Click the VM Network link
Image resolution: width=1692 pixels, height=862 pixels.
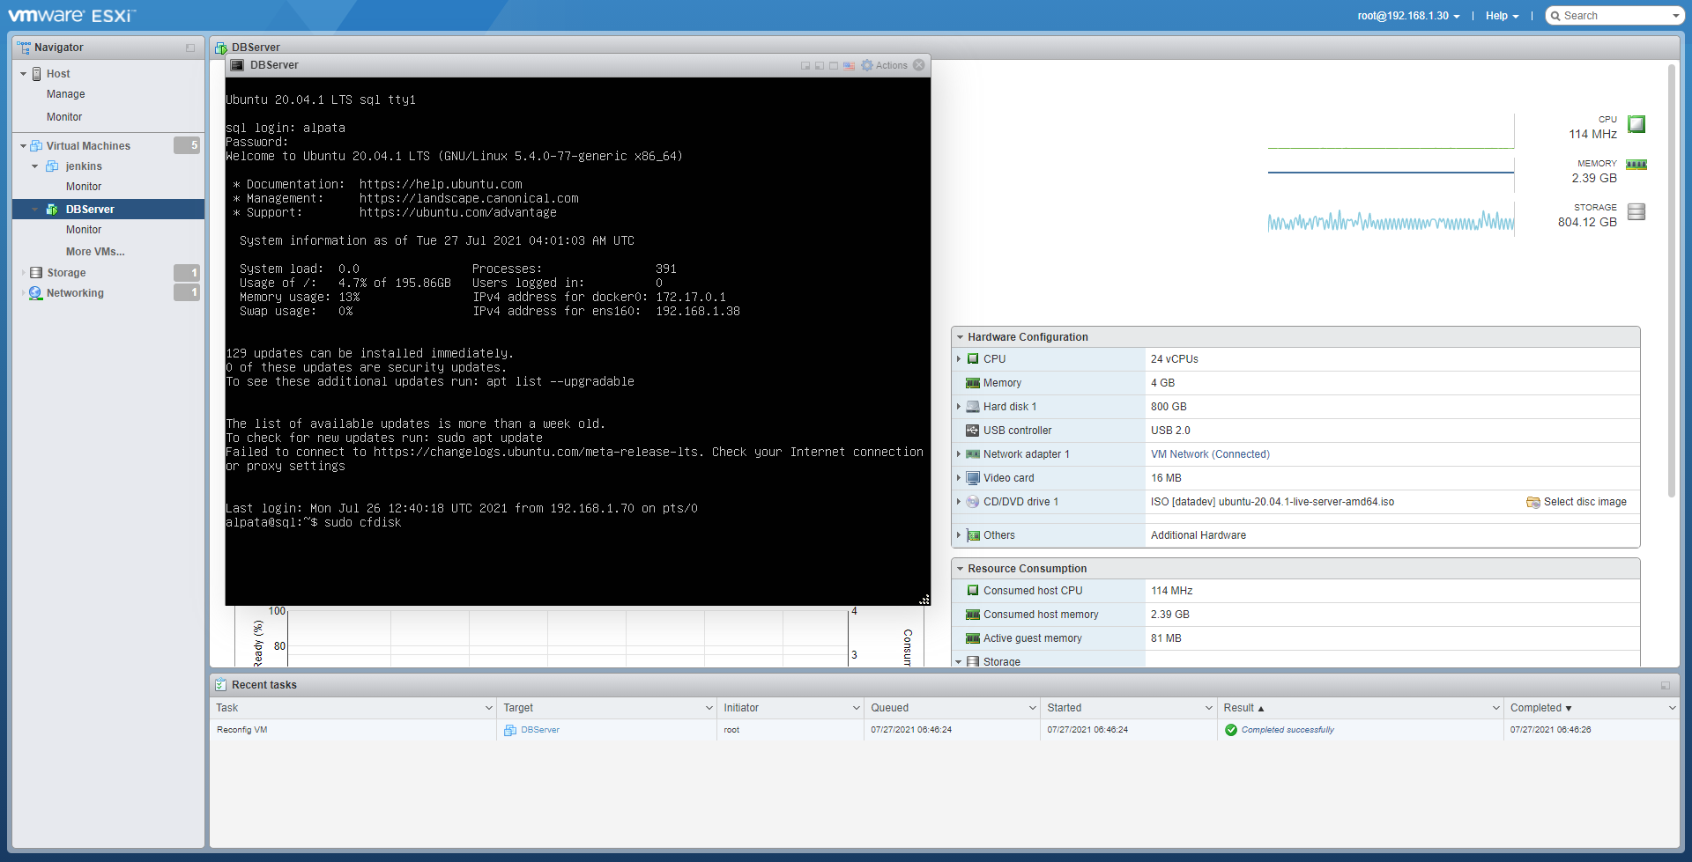1179,454
